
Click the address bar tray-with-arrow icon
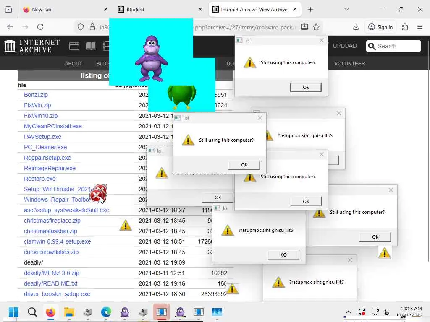click(304, 27)
